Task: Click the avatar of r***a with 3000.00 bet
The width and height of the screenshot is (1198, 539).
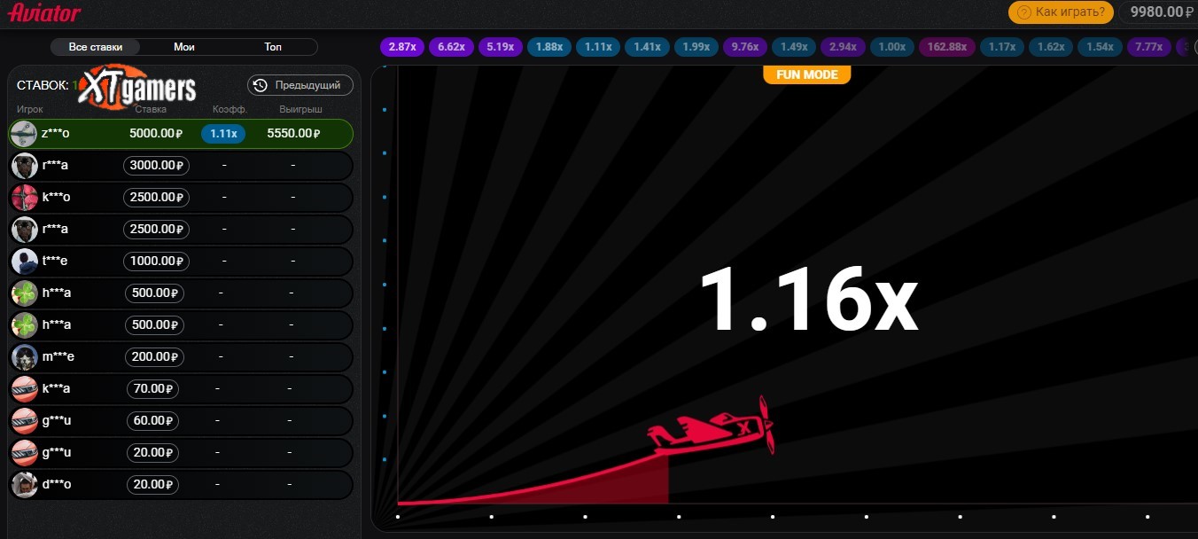Action: [24, 165]
